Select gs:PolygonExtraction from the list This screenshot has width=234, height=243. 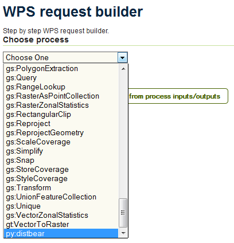coord(61,69)
